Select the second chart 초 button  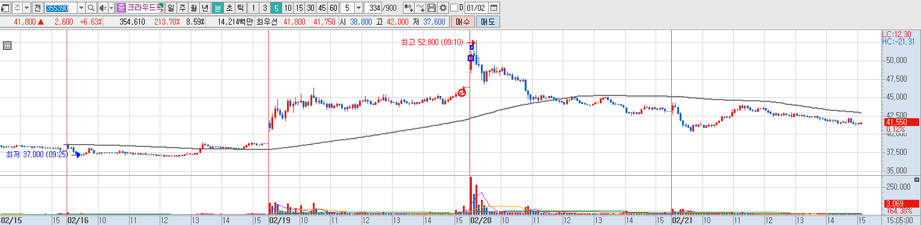[229, 8]
